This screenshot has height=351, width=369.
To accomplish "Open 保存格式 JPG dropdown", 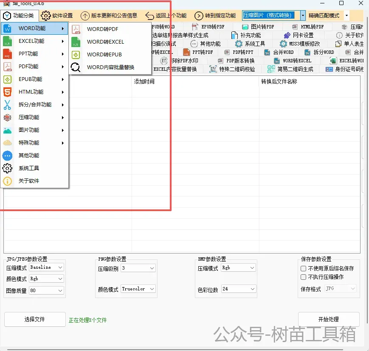I will click(x=341, y=289).
